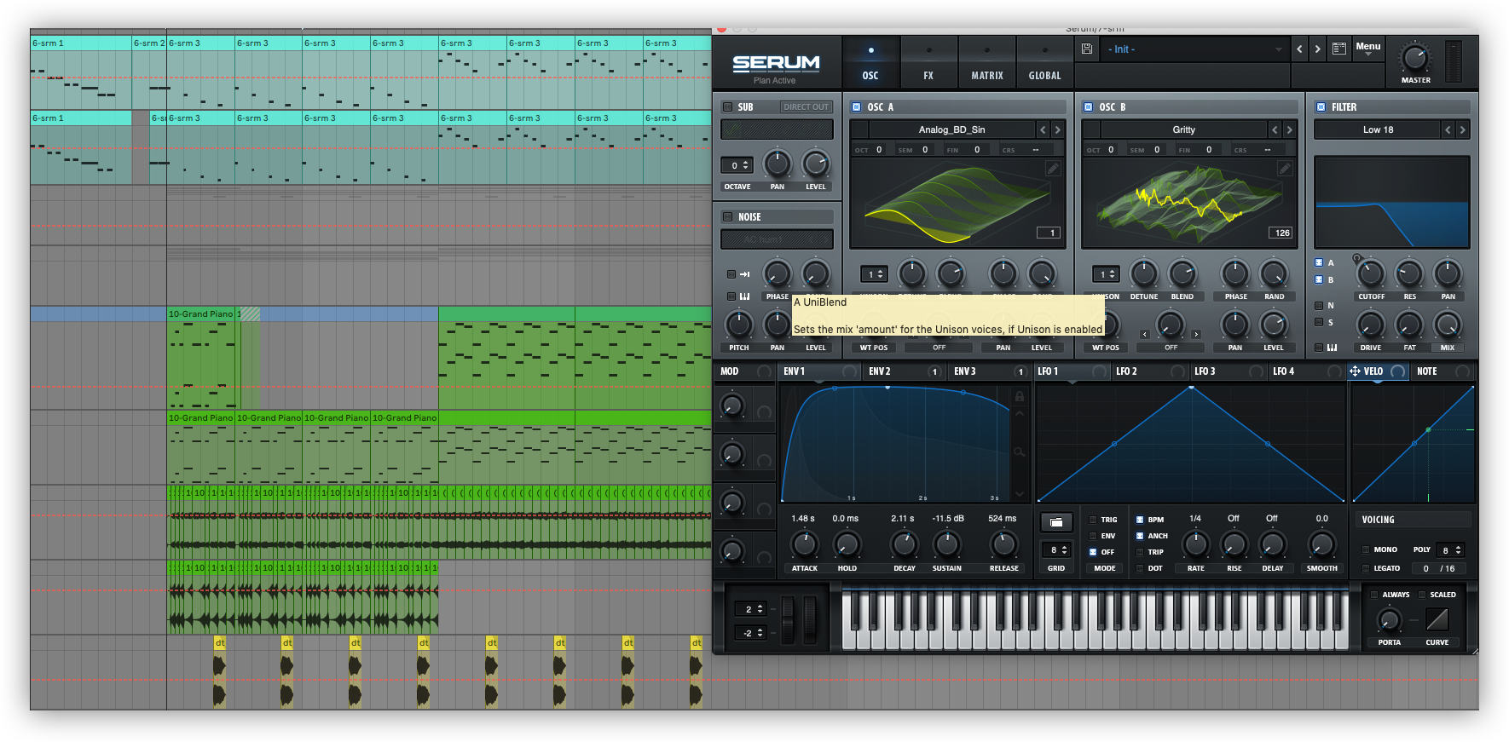Viewport: 1509px width, 742px height.
Task: Click the DIRECT OUT button
Action: click(806, 107)
